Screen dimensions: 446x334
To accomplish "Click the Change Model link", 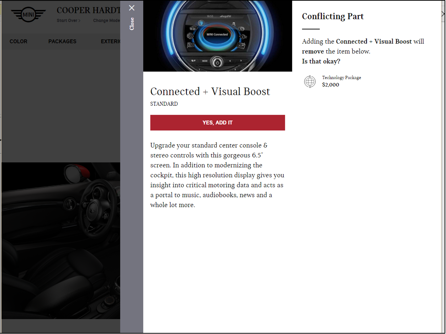I will [106, 21].
